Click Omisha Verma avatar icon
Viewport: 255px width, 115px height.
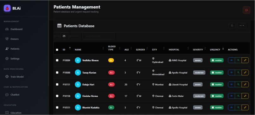(78, 96)
